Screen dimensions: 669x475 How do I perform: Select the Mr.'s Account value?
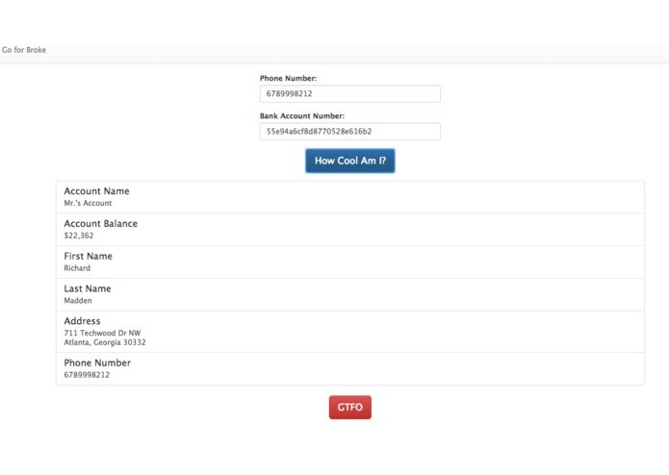click(88, 203)
